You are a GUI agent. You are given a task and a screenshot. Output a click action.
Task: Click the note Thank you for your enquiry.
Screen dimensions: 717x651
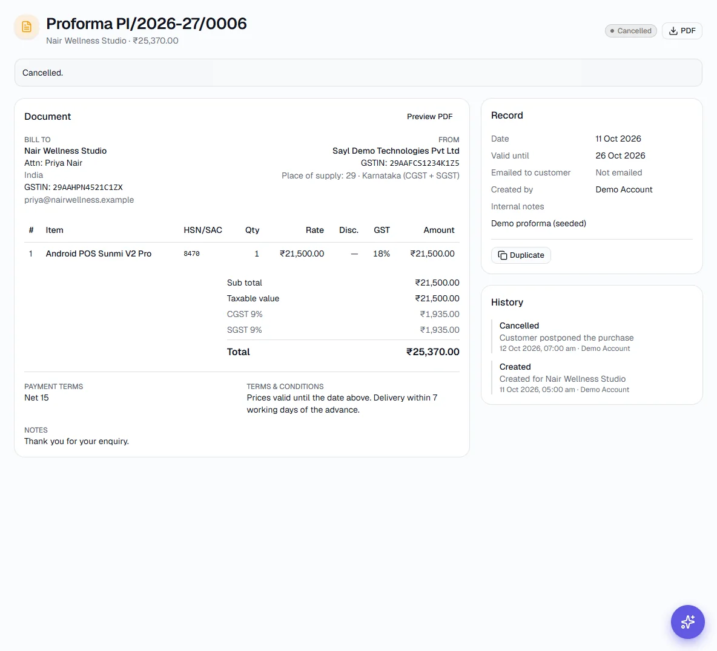point(76,441)
